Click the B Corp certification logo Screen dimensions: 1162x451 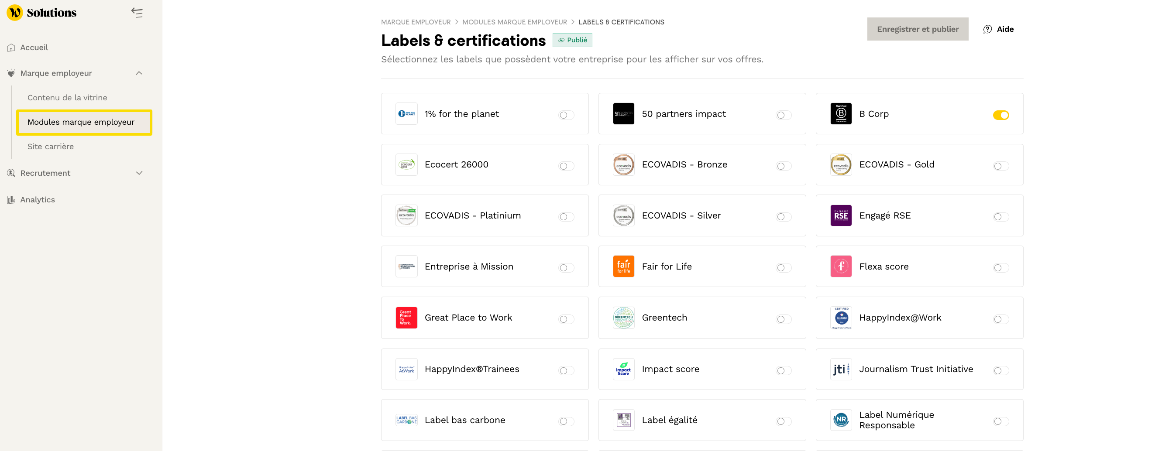(x=840, y=113)
